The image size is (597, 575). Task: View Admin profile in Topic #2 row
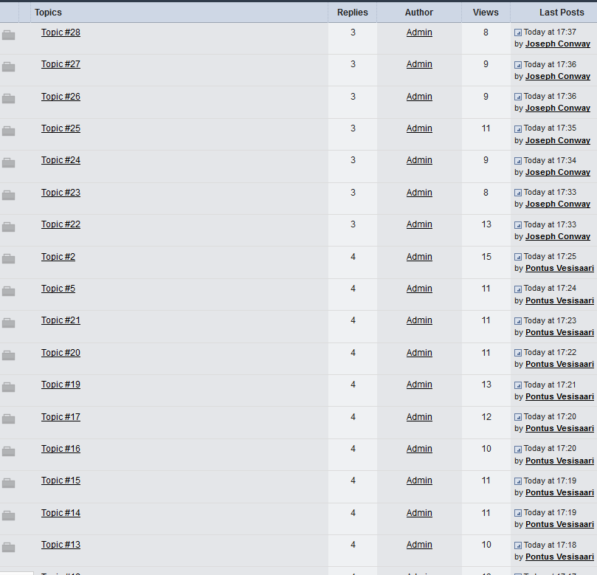click(x=419, y=257)
